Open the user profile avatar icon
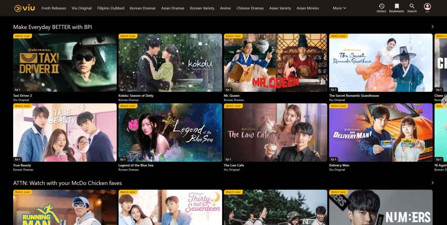Image resolution: width=447 pixels, height=225 pixels. tap(427, 7)
